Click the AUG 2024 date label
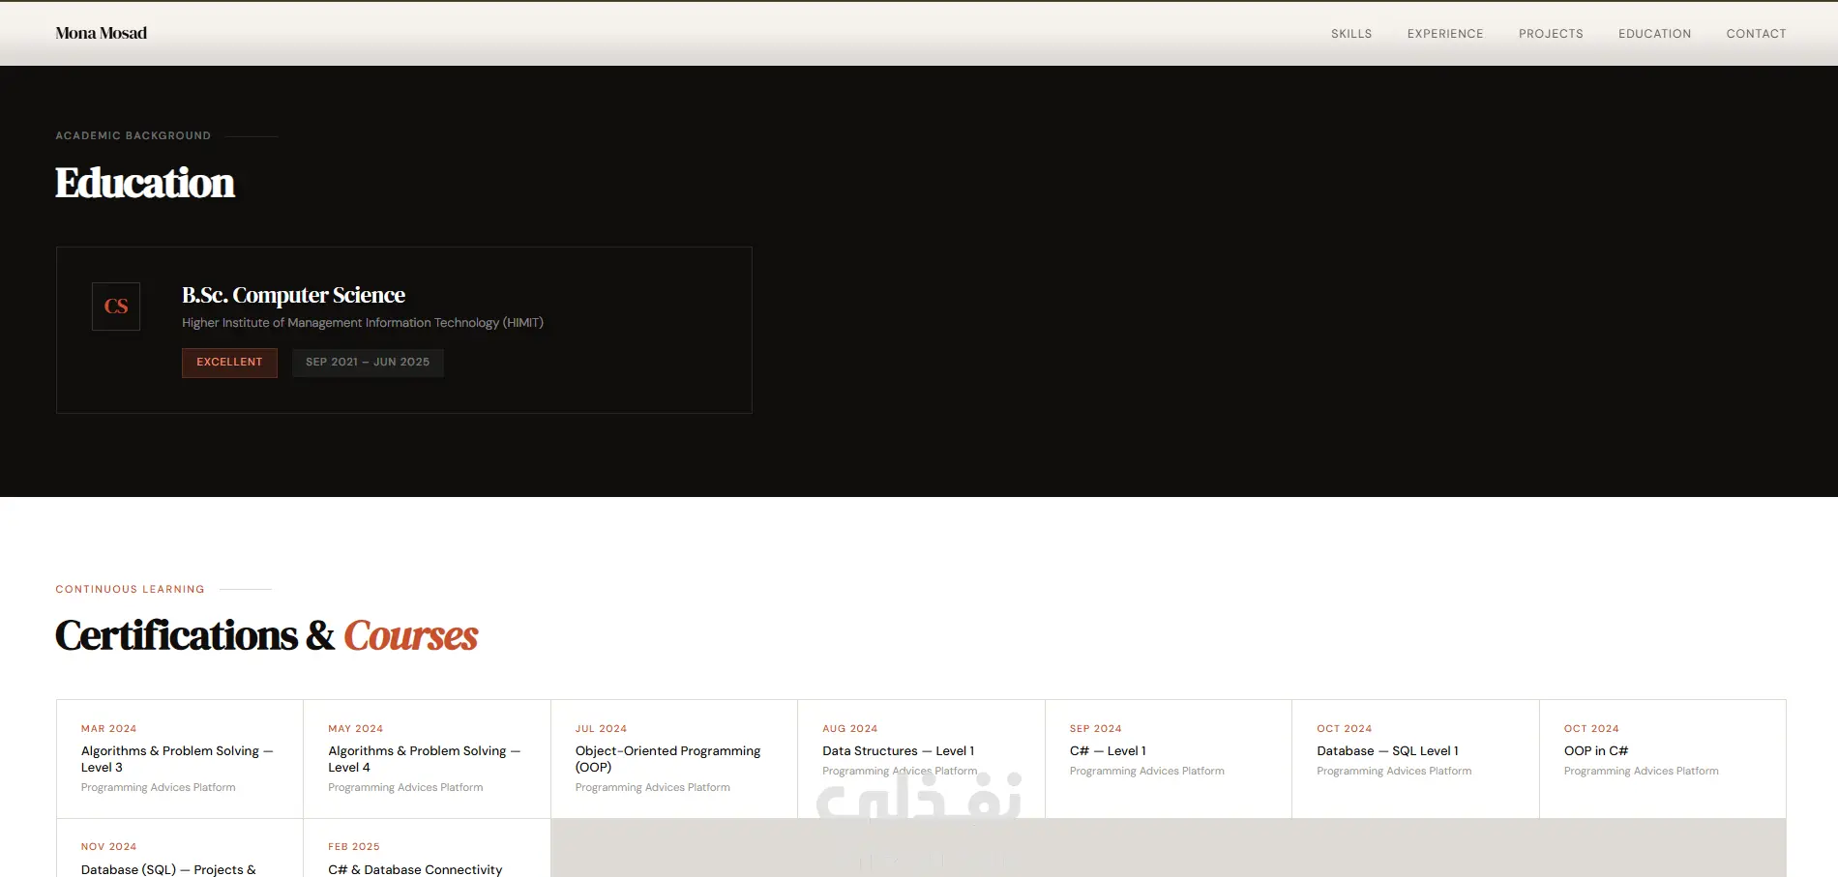This screenshot has width=1838, height=877. click(850, 729)
